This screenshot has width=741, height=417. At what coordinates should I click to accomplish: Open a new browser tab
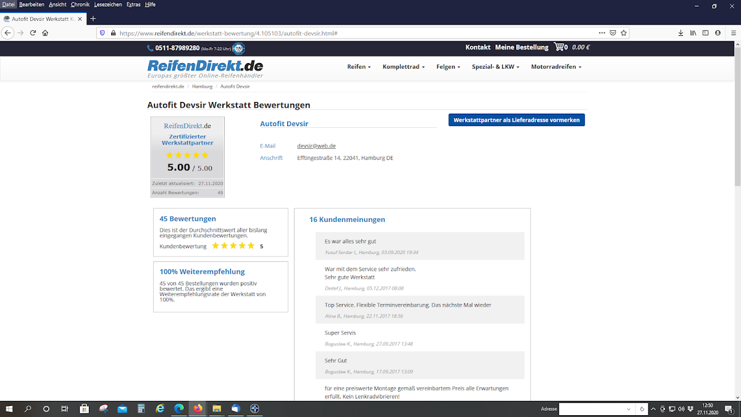(93, 19)
